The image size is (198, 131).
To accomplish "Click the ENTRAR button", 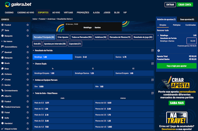I will [x=170, y=5].
